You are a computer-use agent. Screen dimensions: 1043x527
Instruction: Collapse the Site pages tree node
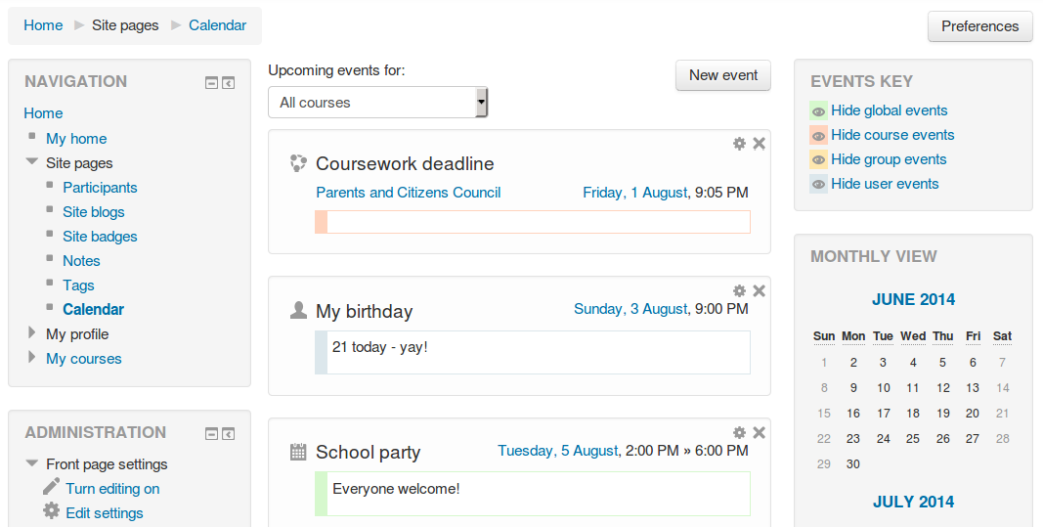click(32, 161)
